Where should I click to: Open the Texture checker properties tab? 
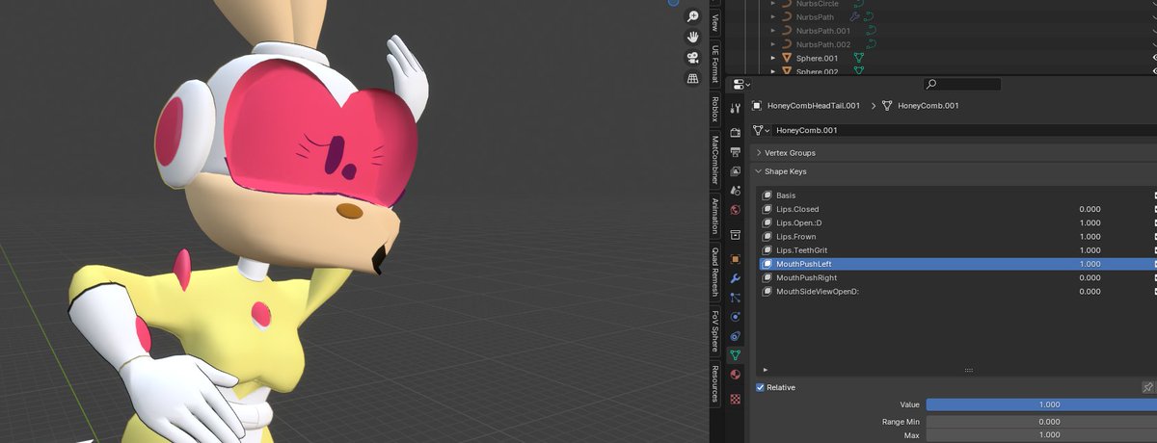(x=736, y=397)
